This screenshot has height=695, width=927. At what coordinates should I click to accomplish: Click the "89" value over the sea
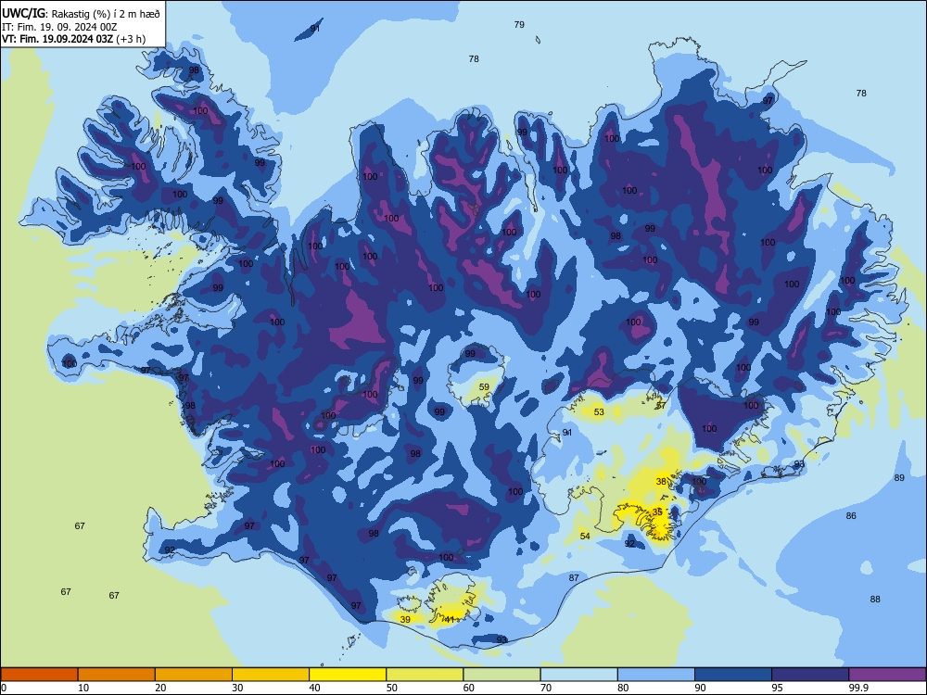click(899, 477)
